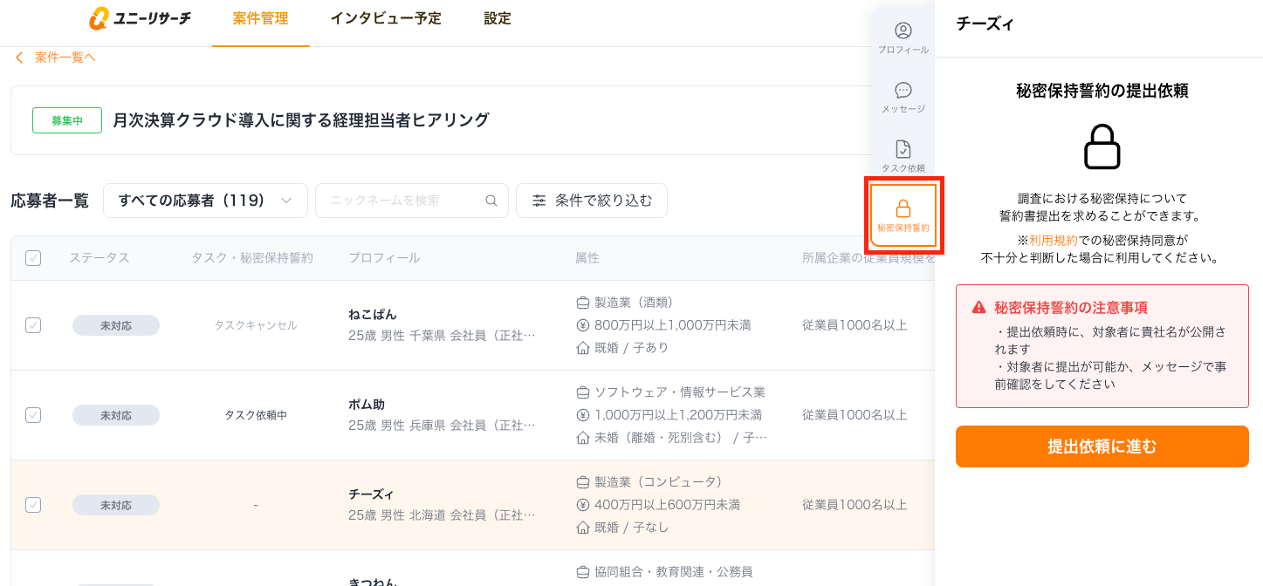The width and height of the screenshot is (1263, 586).
Task: Click the 提出依頼に進む button
Action: coord(1102,446)
